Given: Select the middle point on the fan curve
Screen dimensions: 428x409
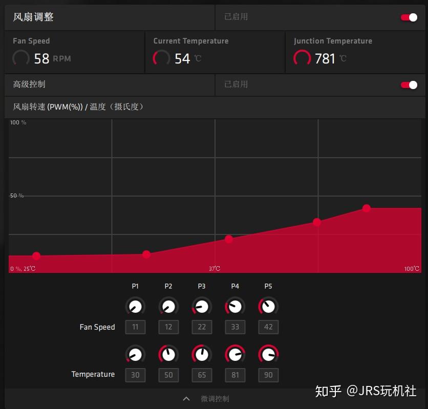Looking at the screenshot, I should pyautogui.click(x=228, y=239).
